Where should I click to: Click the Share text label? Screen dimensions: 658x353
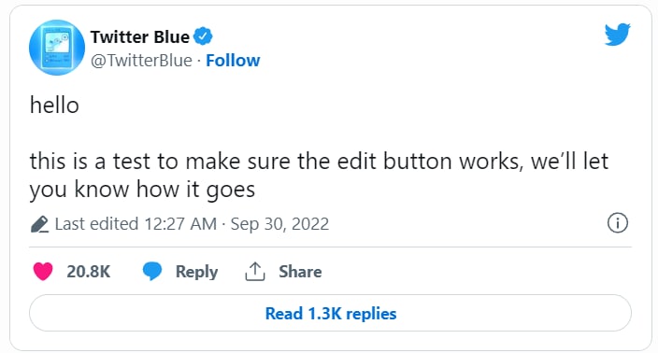[x=300, y=272]
